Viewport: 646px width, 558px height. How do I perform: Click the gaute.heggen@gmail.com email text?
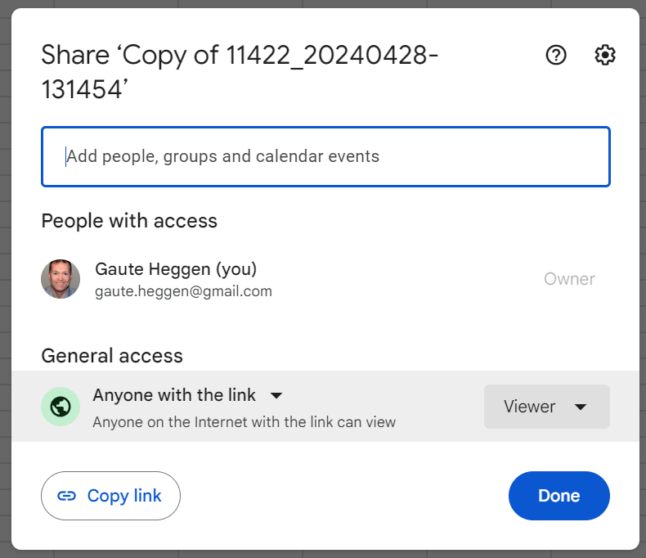point(183,291)
